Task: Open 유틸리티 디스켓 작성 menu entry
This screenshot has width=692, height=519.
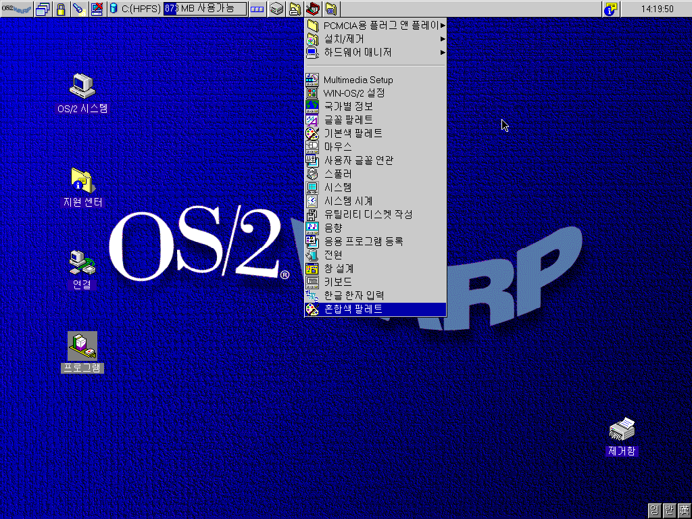Action: point(376,214)
